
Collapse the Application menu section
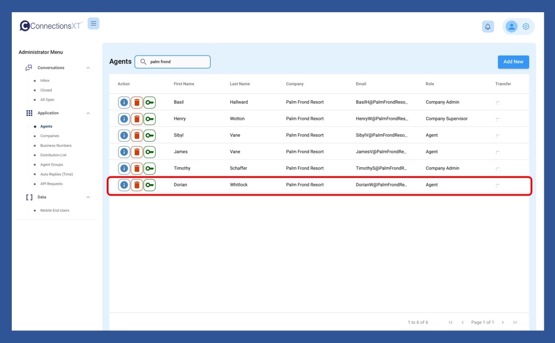[x=88, y=113]
